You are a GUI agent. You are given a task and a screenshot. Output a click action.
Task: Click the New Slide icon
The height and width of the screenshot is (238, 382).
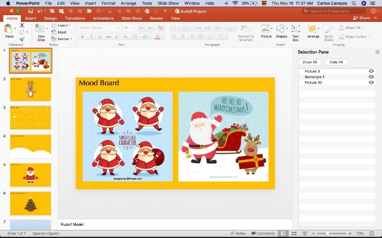(x=41, y=29)
